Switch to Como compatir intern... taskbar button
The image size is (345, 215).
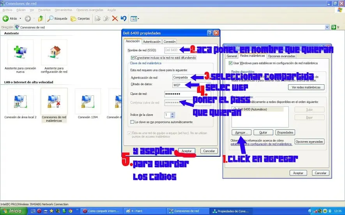102,211
